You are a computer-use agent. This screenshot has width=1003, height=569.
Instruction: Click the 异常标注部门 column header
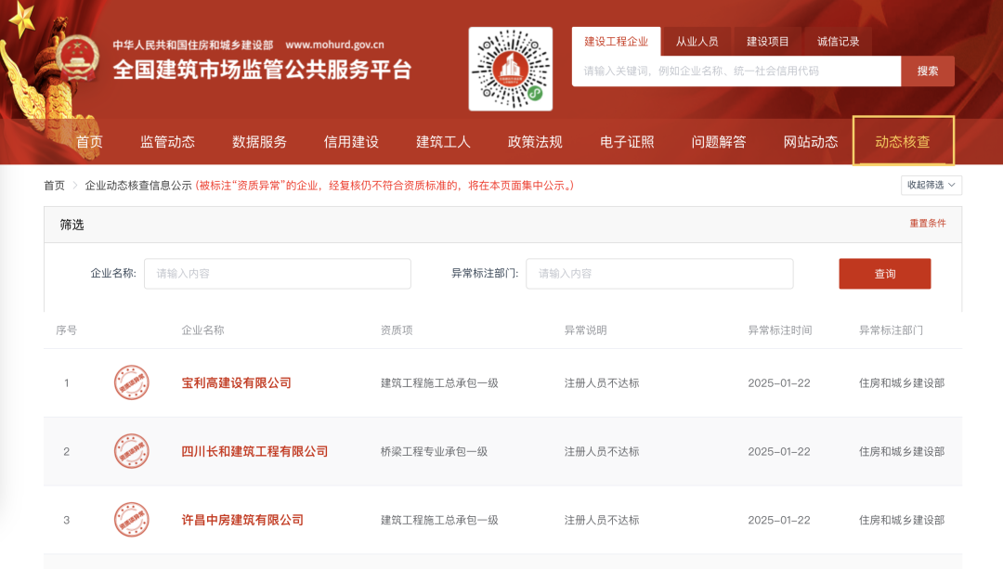tap(891, 330)
